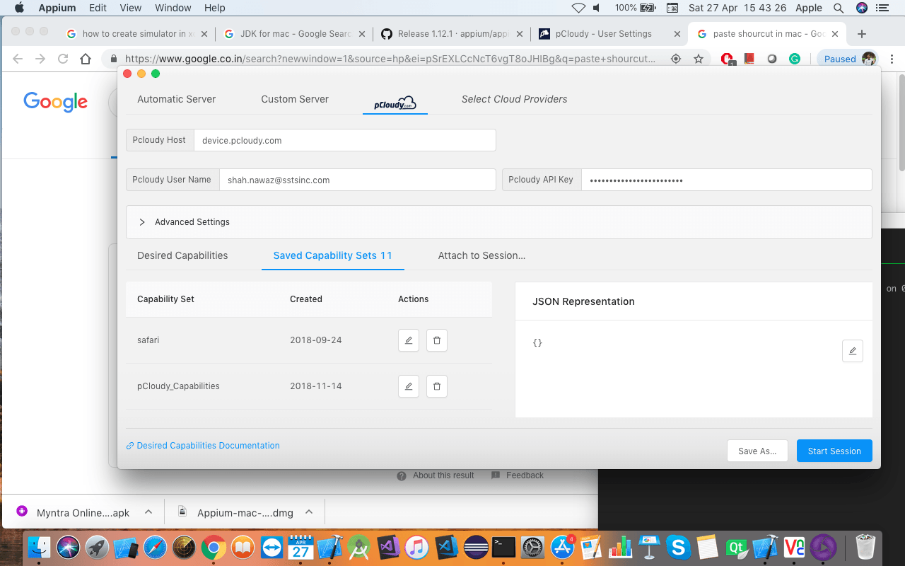Screen dimensions: 905x566
Task: Open Skype in the Dock
Action: coord(678,548)
